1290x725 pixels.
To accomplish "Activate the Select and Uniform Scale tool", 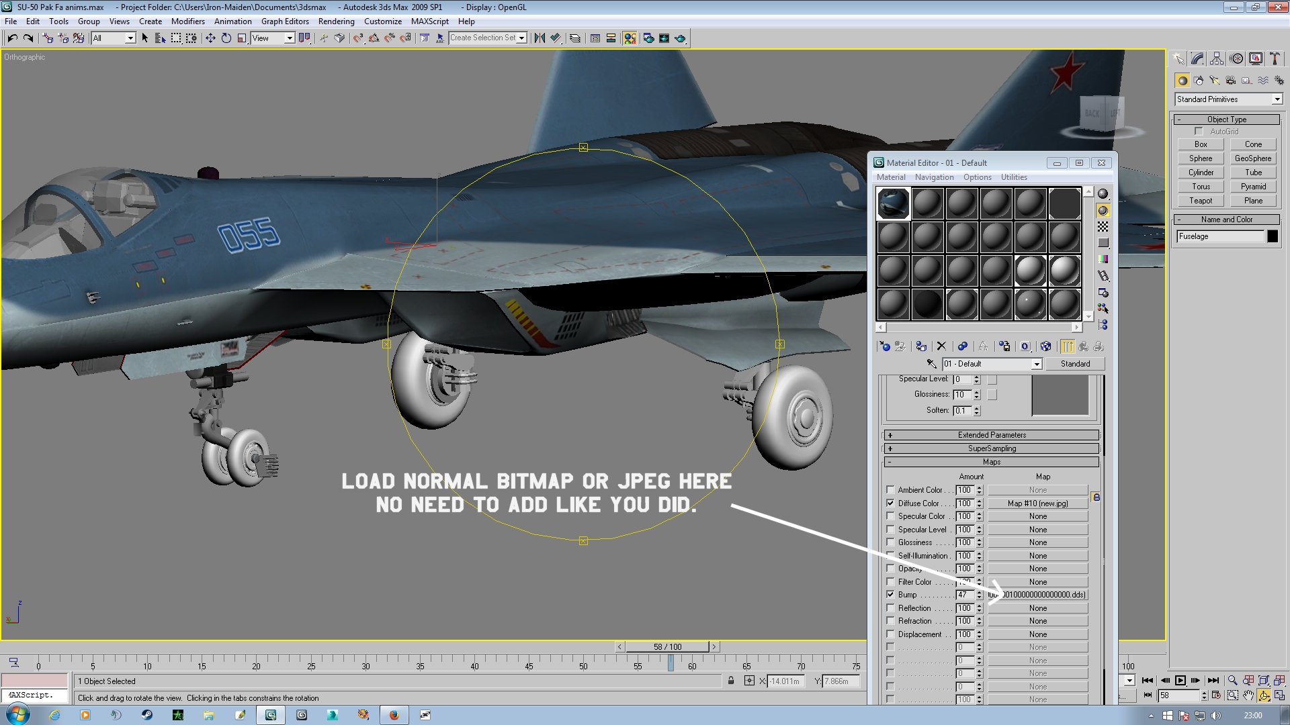I will (242, 38).
